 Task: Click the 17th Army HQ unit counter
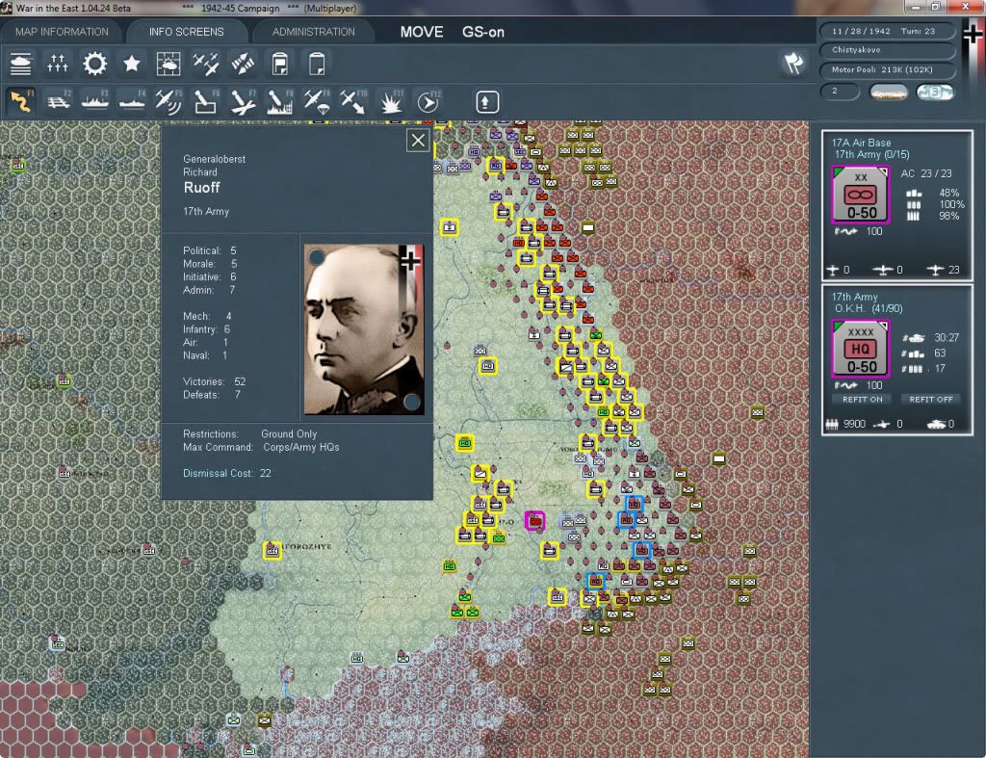click(x=861, y=349)
